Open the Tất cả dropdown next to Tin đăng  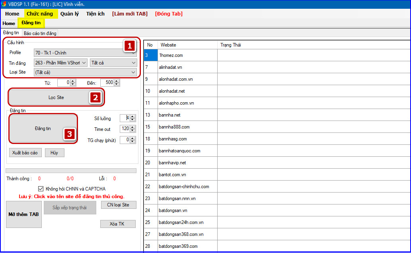click(113, 63)
